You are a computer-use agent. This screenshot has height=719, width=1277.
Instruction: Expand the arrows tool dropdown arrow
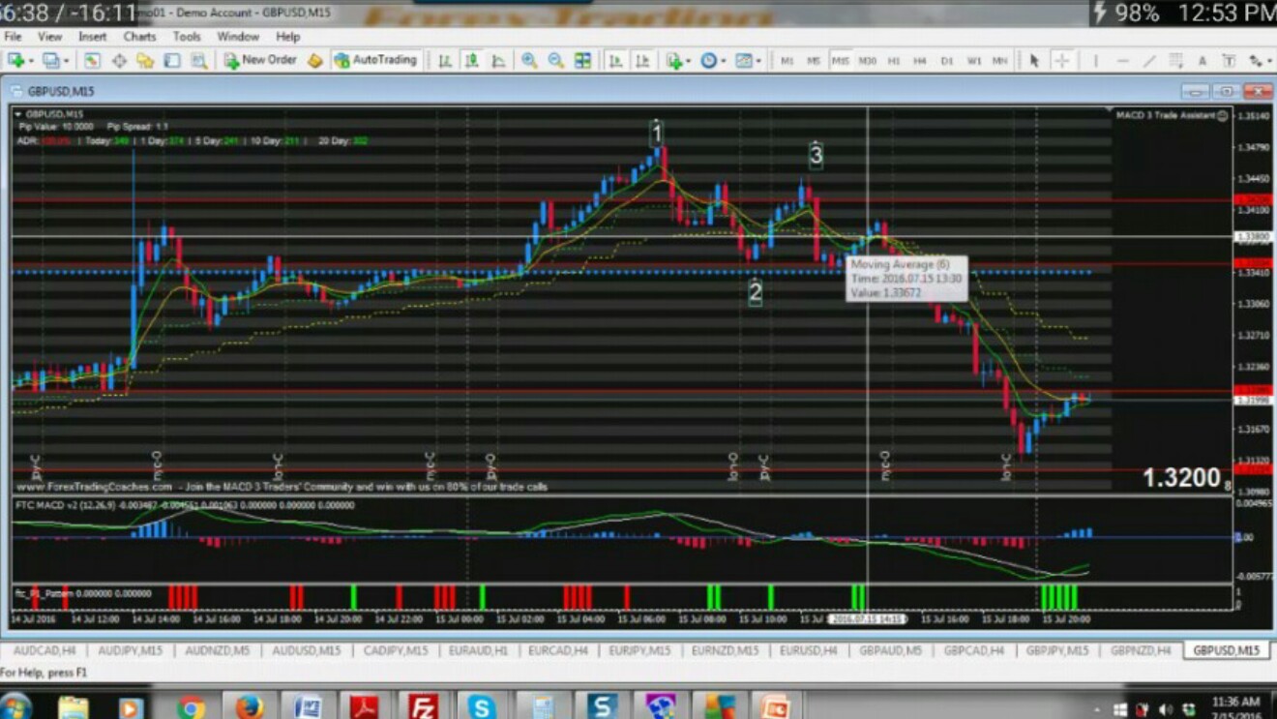1269,60
